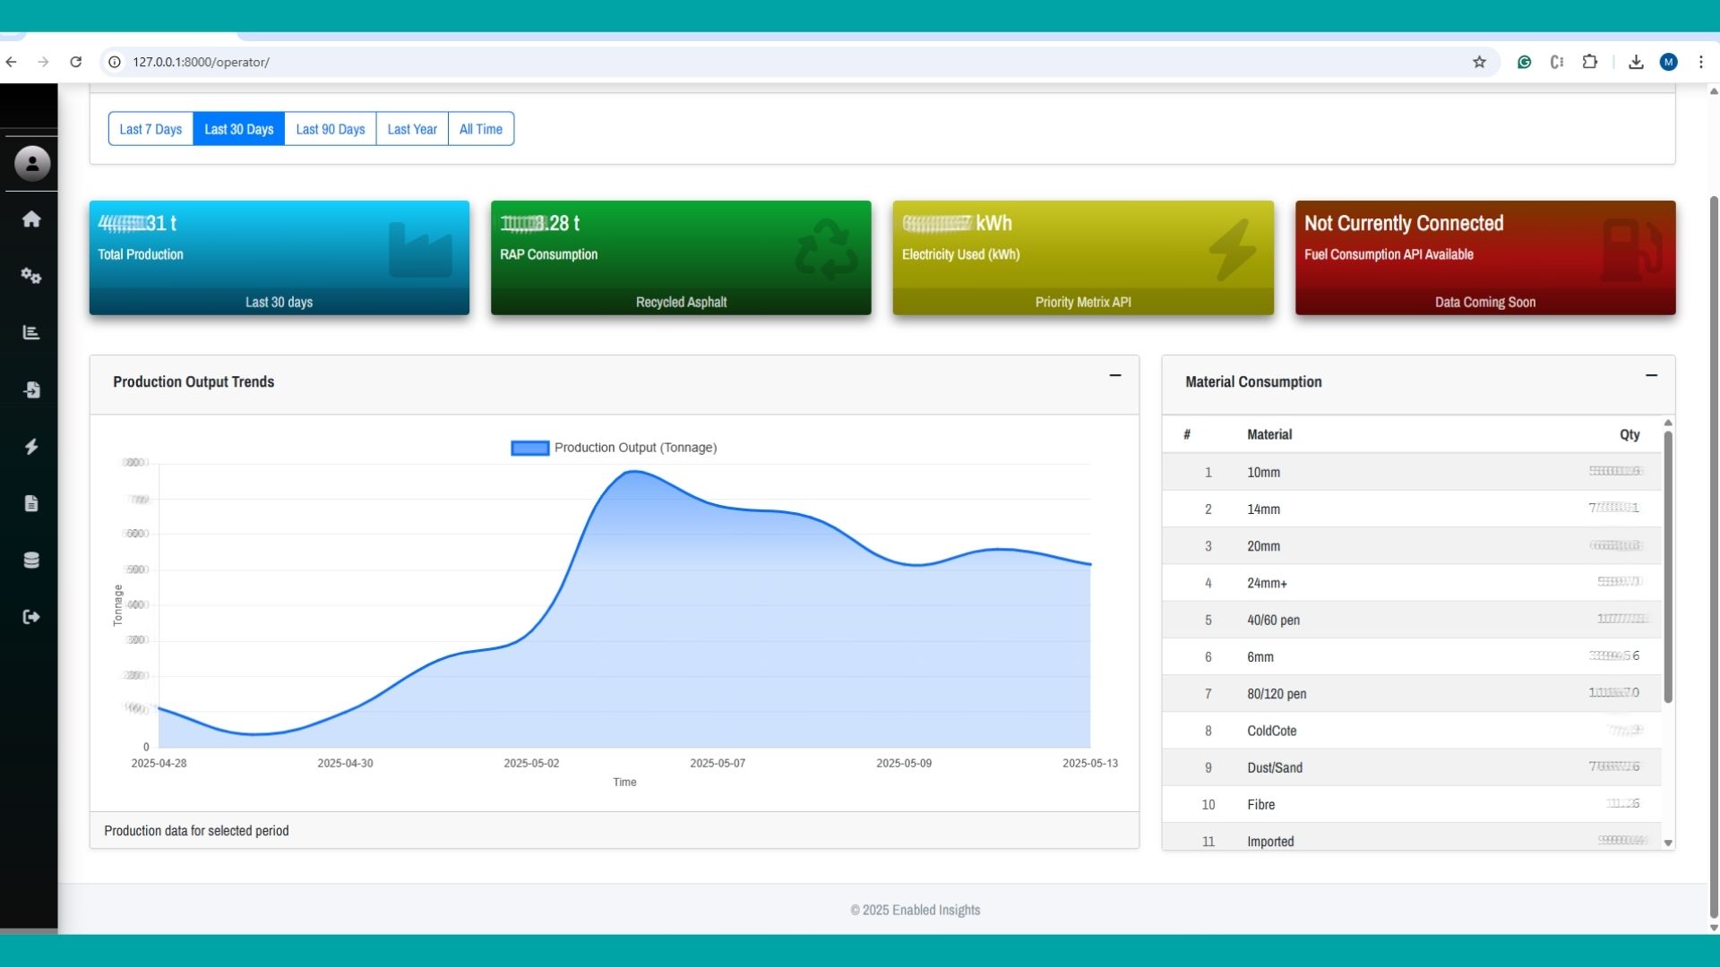Image resolution: width=1720 pixels, height=967 pixels.
Task: Open the lightning bolt sidebar icon
Action: point(31,447)
